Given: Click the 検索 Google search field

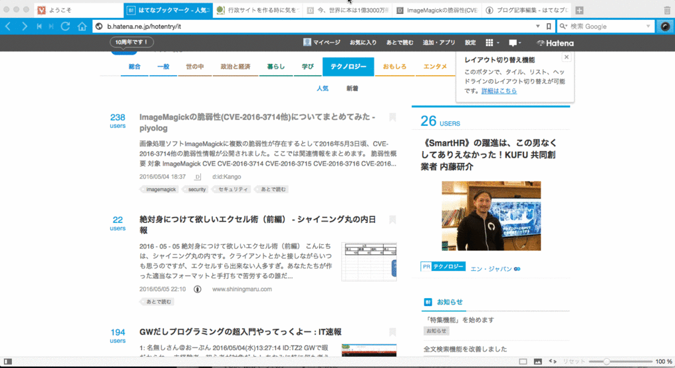Looking at the screenshot, I should click(x=606, y=26).
